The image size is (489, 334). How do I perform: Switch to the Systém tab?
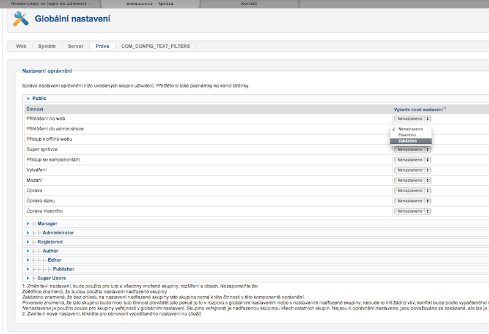click(46, 46)
